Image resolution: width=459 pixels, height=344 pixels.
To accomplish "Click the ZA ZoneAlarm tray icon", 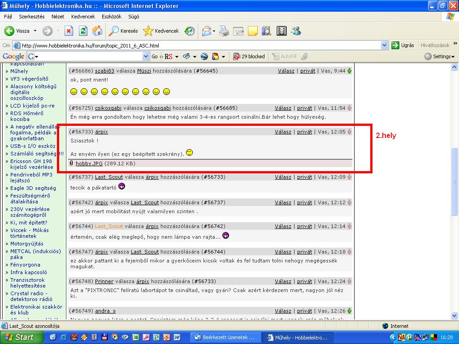I will click(x=401, y=337).
